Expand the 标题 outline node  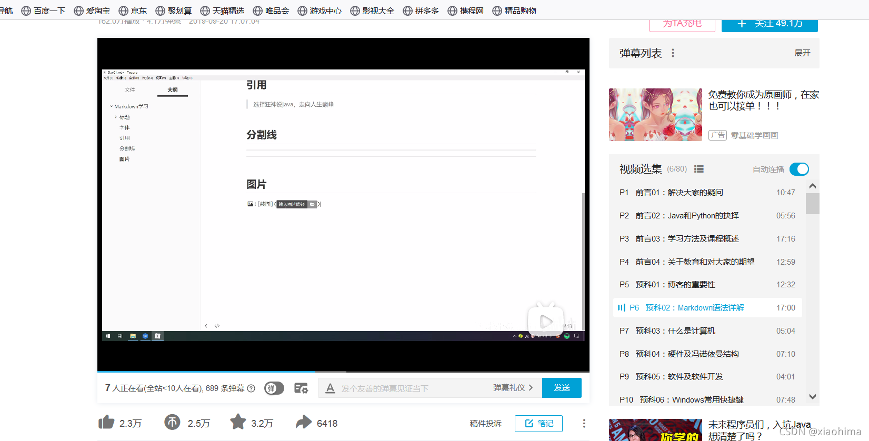tap(116, 117)
